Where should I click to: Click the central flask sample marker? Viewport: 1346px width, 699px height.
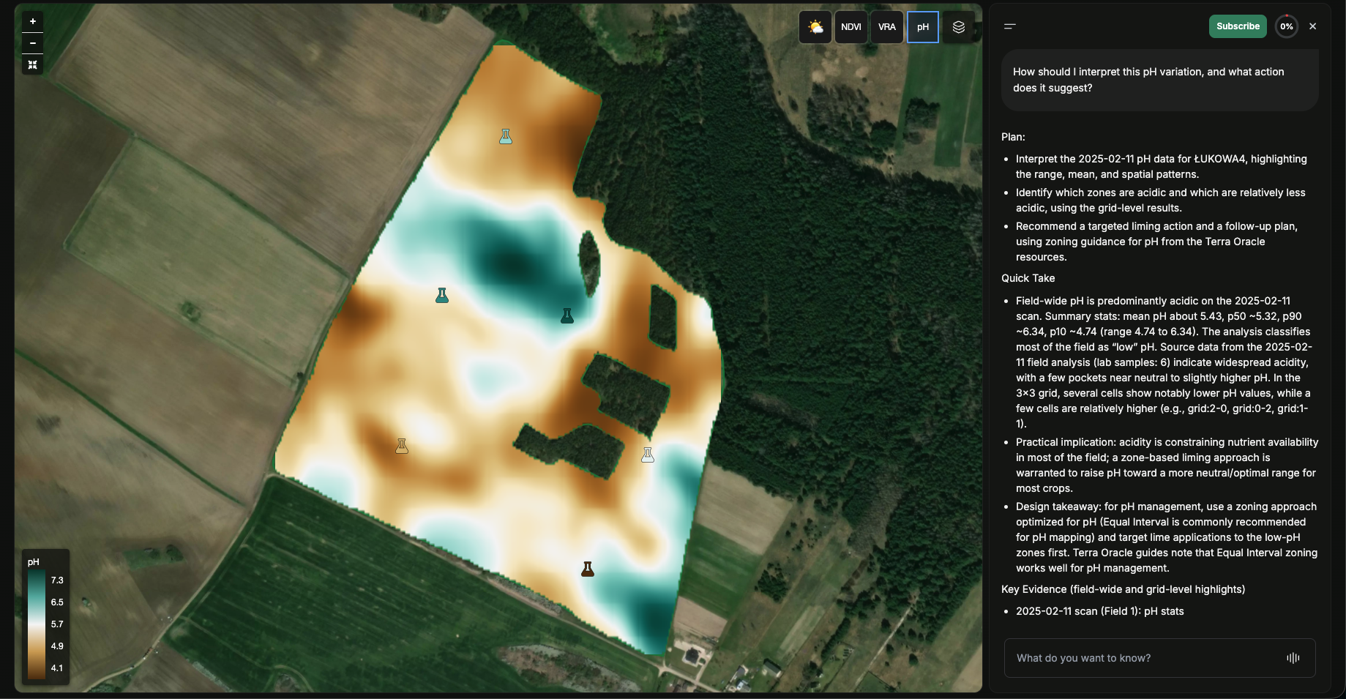(567, 315)
